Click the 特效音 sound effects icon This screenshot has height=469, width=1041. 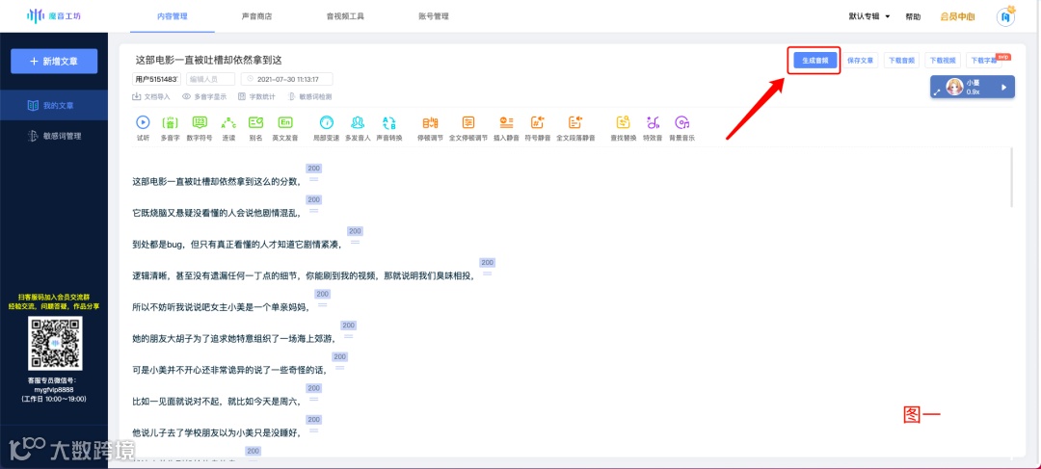(x=653, y=122)
